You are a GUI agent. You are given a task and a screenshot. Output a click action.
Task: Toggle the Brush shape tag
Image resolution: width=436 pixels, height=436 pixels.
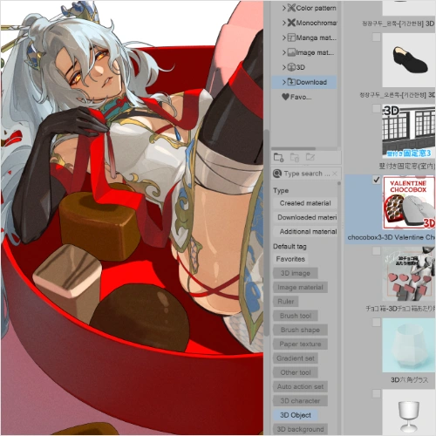coord(300,330)
